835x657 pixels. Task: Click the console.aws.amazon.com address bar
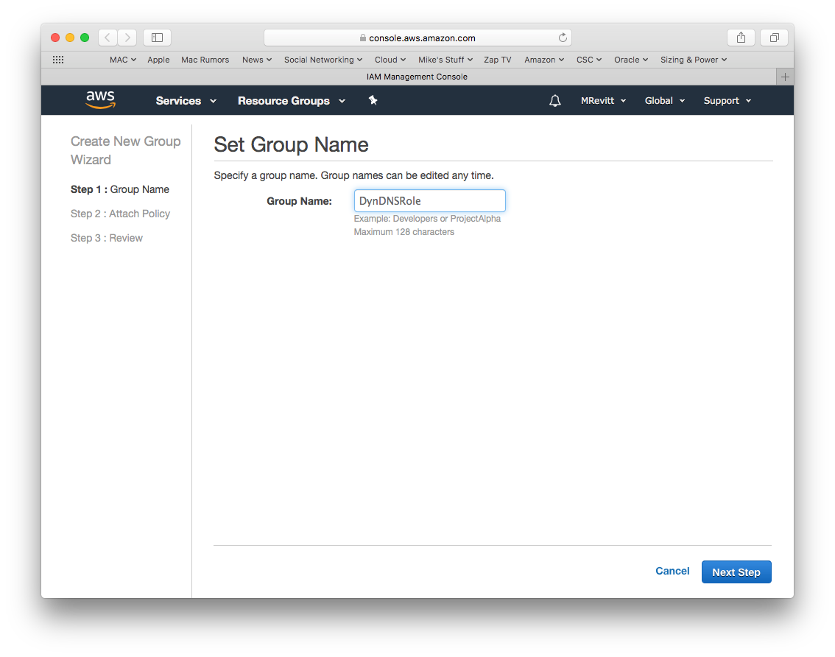click(417, 38)
